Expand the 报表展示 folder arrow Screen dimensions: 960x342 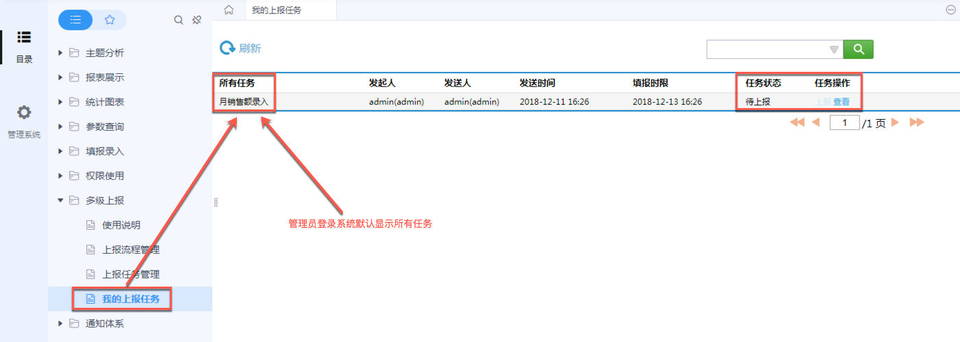[x=60, y=77]
